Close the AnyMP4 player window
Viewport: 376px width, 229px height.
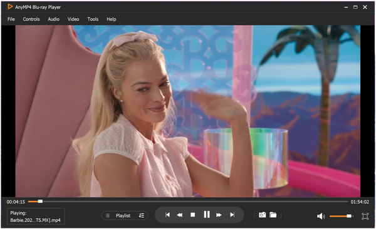point(365,7)
